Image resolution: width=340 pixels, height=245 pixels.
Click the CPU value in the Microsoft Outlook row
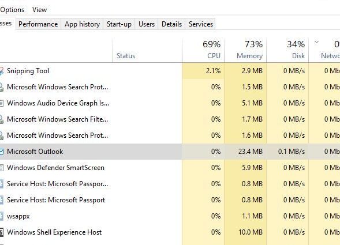216,152
